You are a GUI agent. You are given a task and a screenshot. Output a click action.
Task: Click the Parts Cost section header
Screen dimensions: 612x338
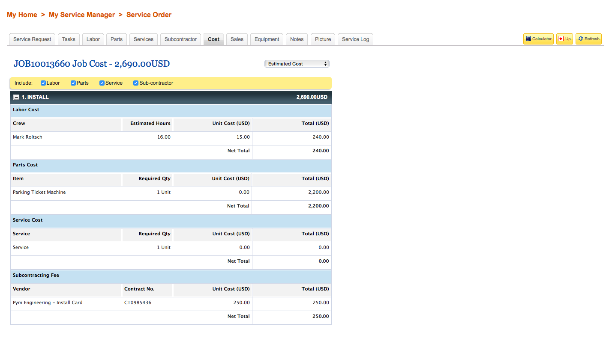[x=171, y=166]
